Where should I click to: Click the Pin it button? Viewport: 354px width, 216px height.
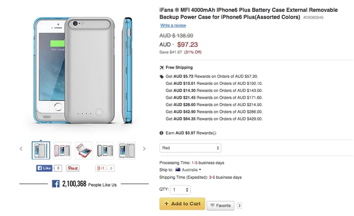tap(73, 168)
